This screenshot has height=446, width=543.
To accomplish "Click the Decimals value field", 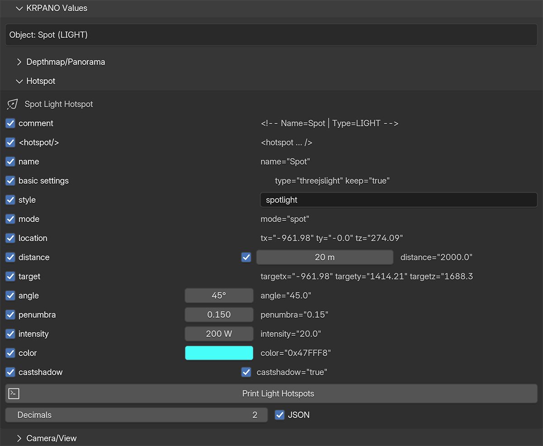I will tap(137, 415).
